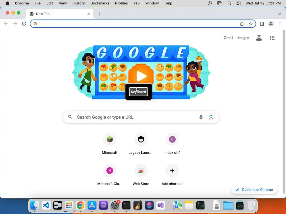Open the macOS Control Center toggles icon

239,3
